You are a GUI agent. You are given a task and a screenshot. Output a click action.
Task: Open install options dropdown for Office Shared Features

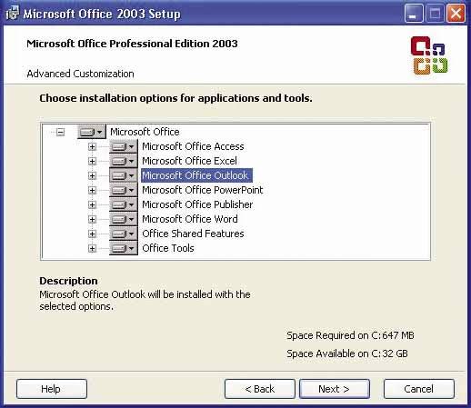[x=124, y=234]
